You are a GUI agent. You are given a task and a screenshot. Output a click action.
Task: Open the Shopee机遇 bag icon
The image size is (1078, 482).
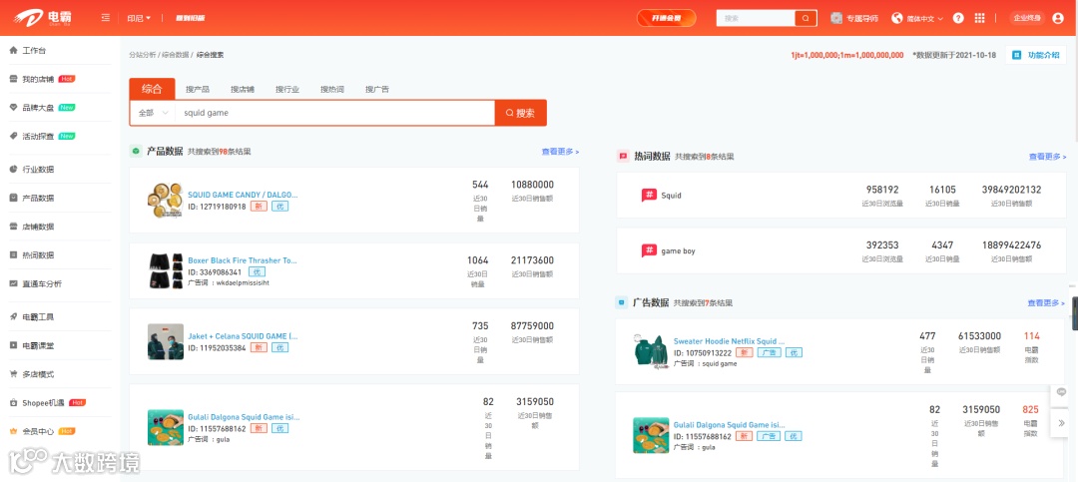coord(13,403)
